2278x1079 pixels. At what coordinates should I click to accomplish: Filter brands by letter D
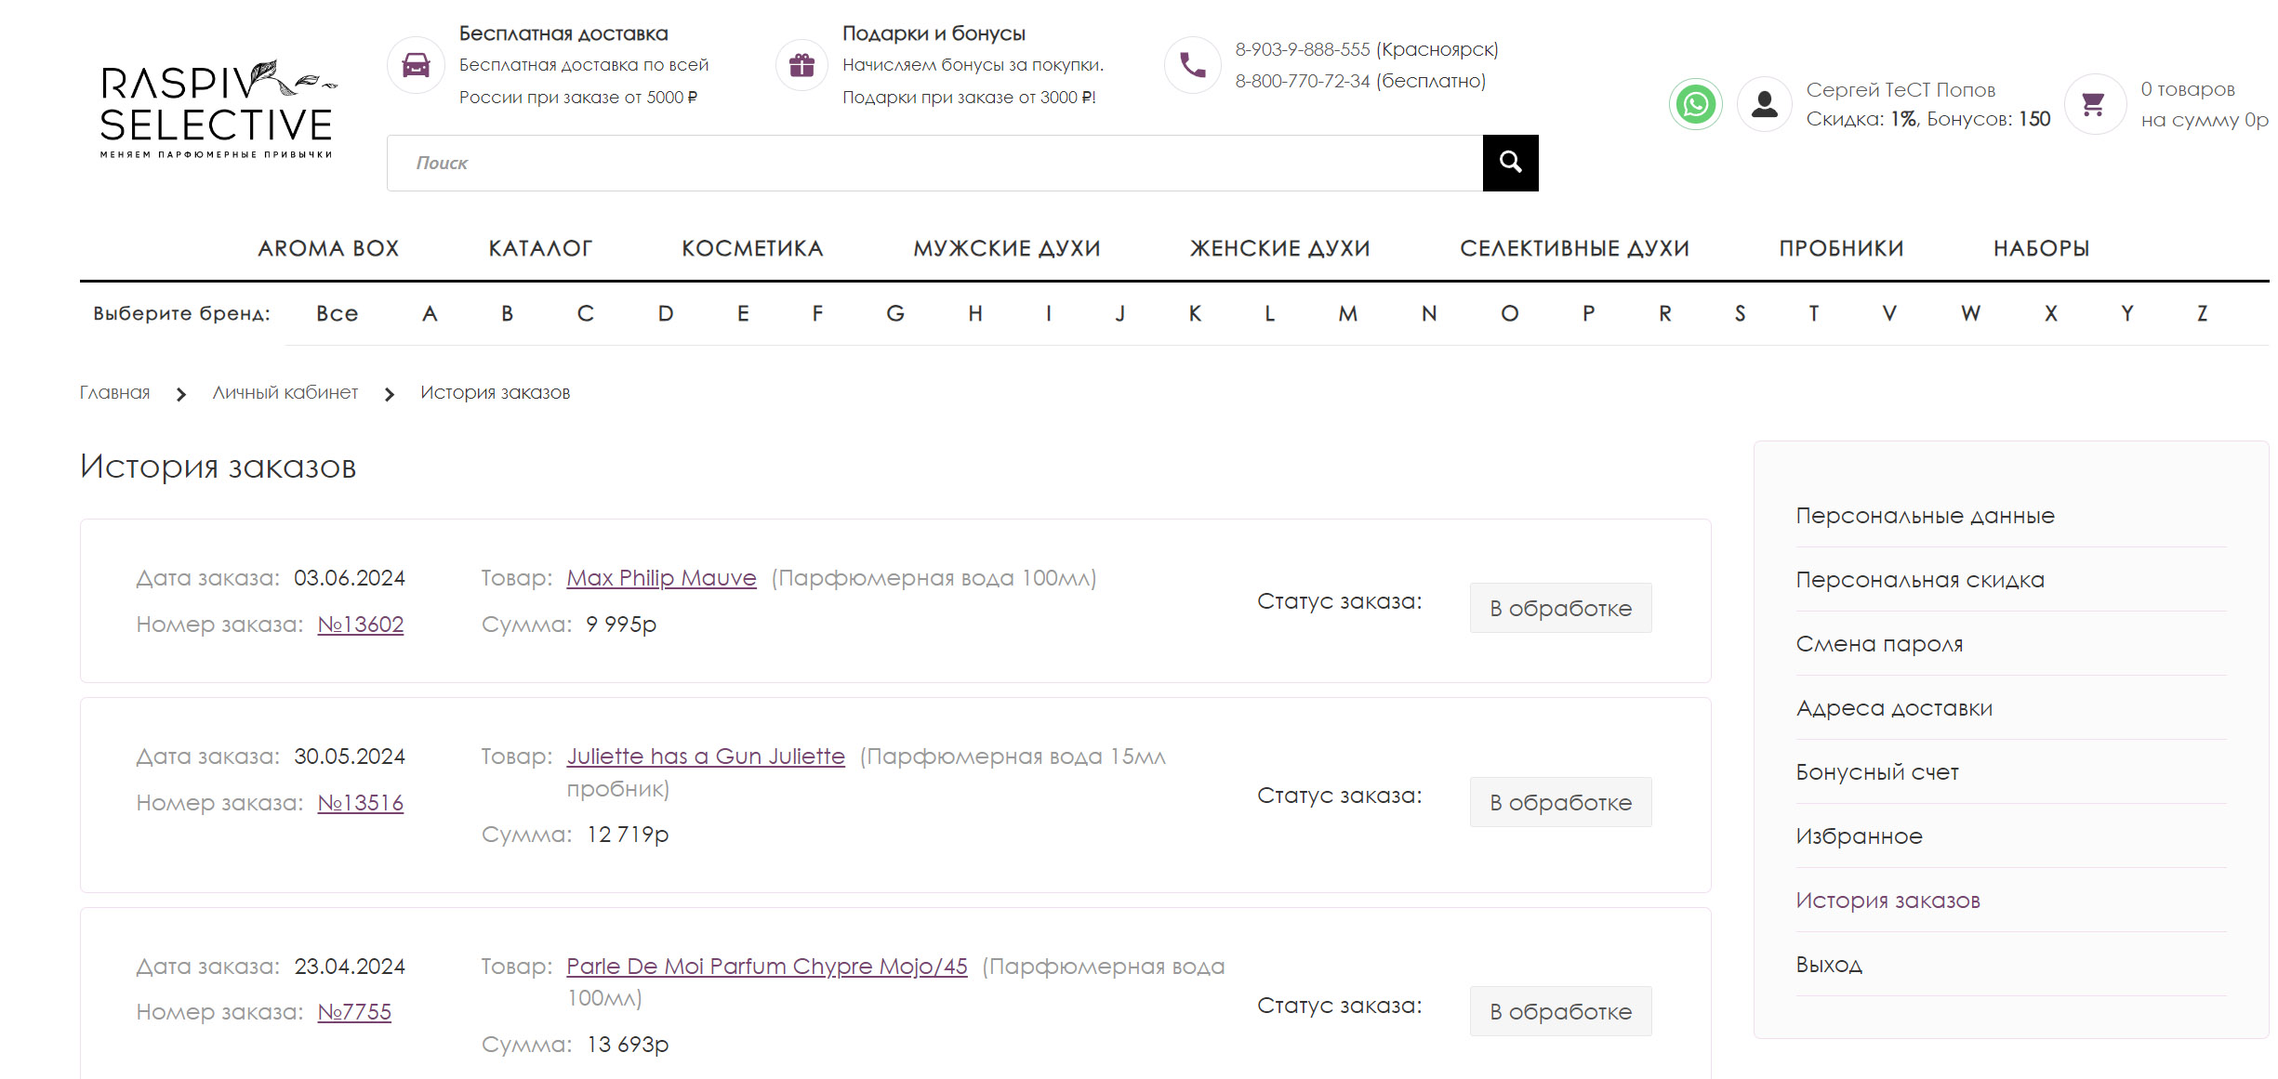(666, 314)
